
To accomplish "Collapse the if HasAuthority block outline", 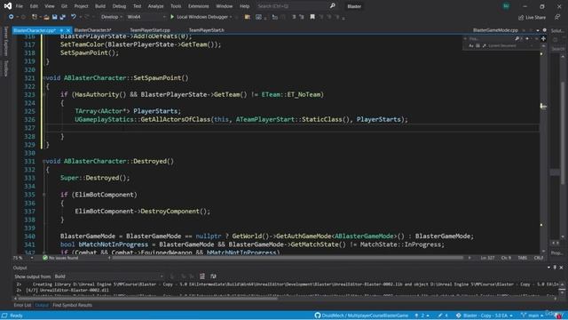I will click(43, 95).
